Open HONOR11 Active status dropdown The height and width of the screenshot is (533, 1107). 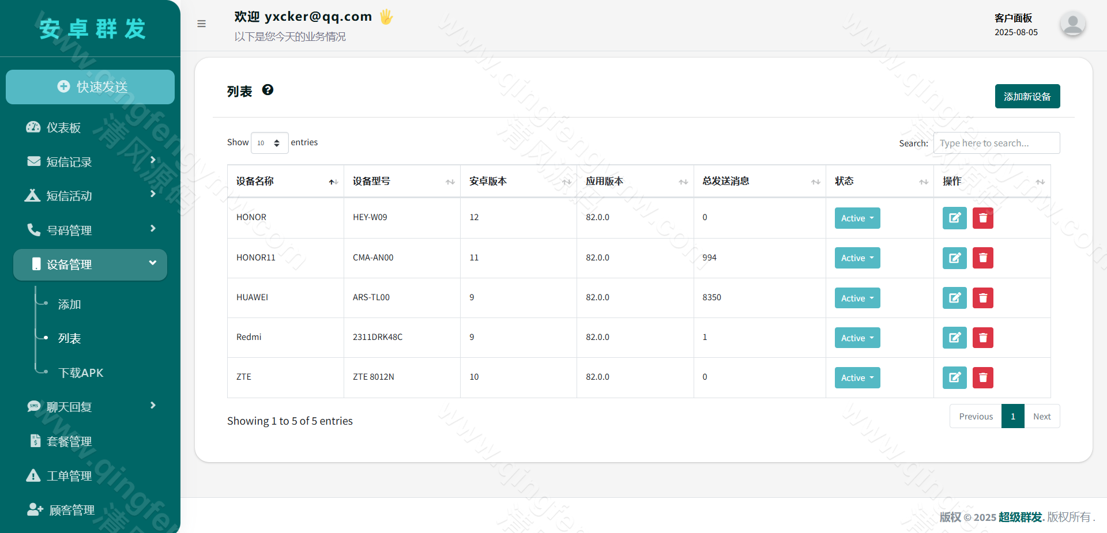point(857,258)
